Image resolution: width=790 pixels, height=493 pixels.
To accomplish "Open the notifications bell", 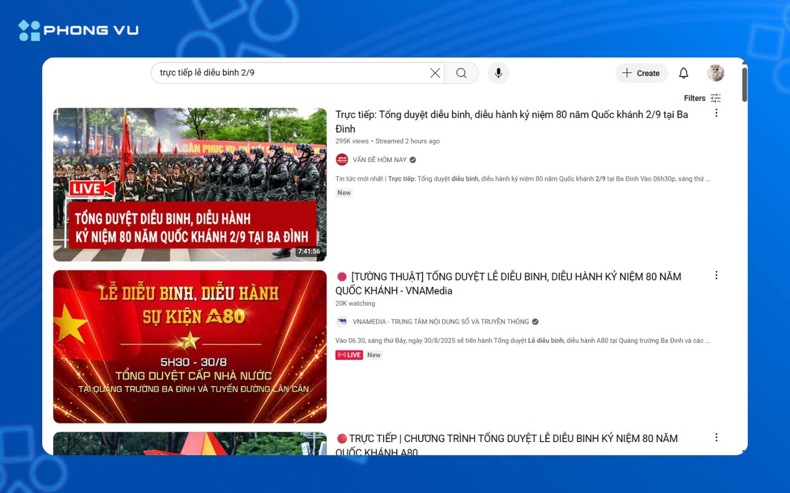I will tap(684, 73).
